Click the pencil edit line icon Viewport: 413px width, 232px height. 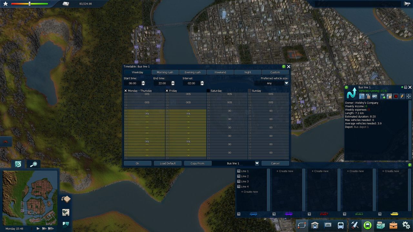click(402, 96)
